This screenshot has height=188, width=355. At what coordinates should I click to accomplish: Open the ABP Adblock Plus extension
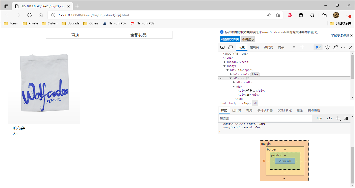(290, 15)
